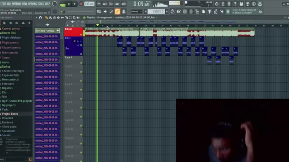Add new pattern with plus button
This screenshot has height=162, width=289.
[167, 12]
